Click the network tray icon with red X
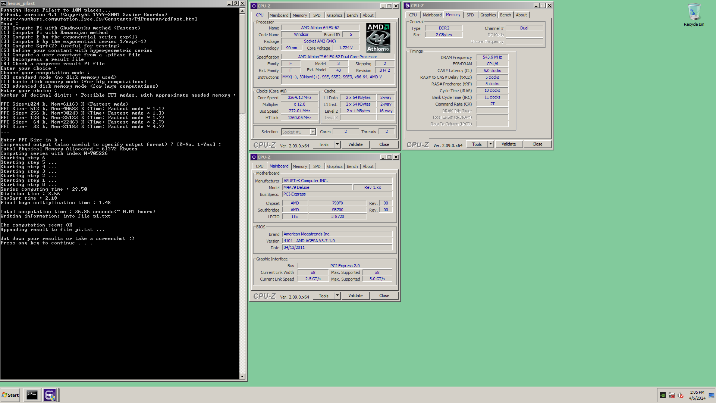Image resolution: width=716 pixels, height=403 pixels. pos(672,395)
